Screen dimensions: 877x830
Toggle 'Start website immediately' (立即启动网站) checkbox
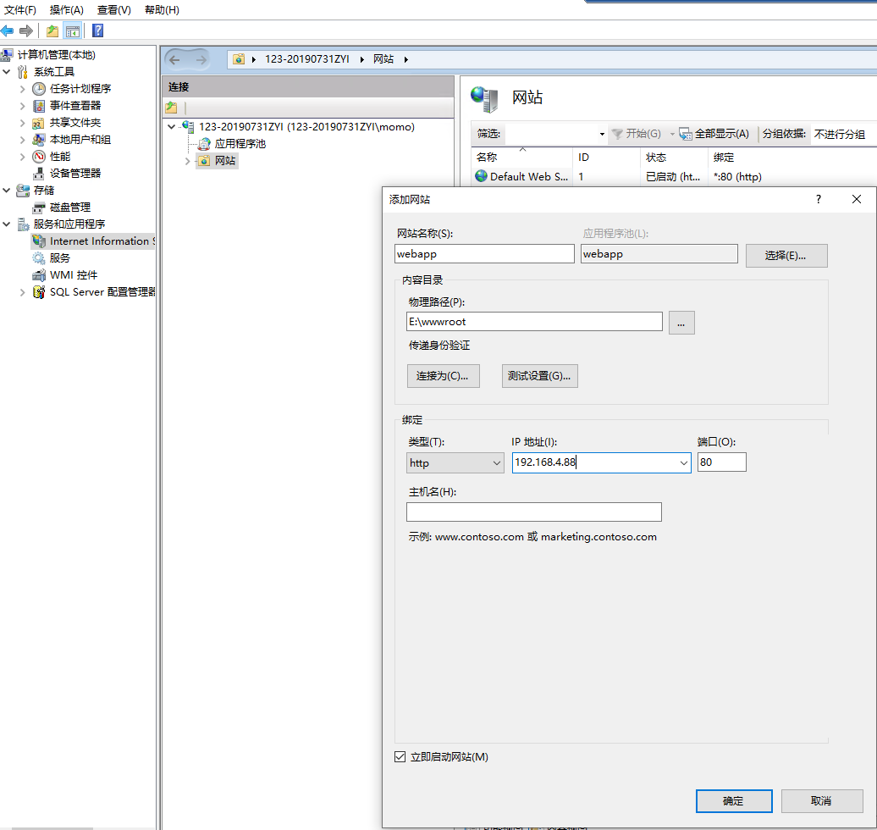pos(400,757)
